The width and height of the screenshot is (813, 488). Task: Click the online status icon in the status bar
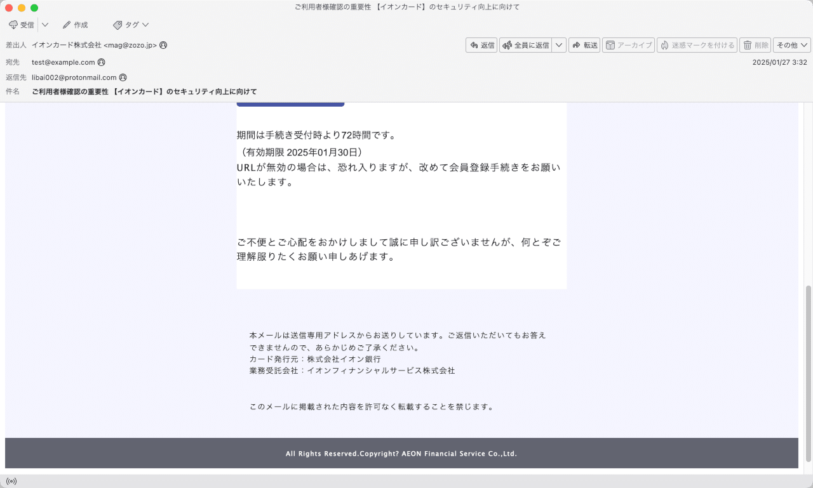(11, 481)
